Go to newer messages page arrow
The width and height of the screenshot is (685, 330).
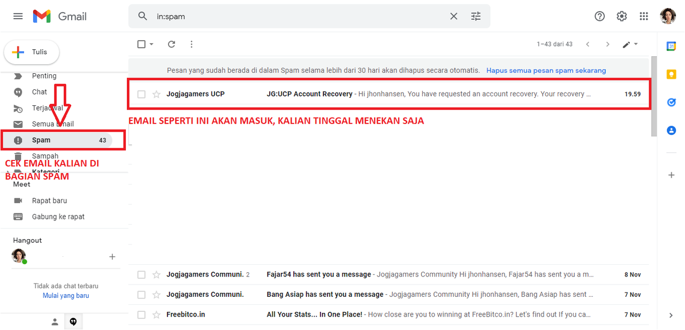588,44
